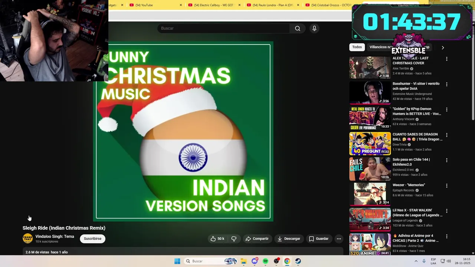Like the video with thumbs-up icon
Image resolution: width=475 pixels, height=267 pixels.
[217, 239]
